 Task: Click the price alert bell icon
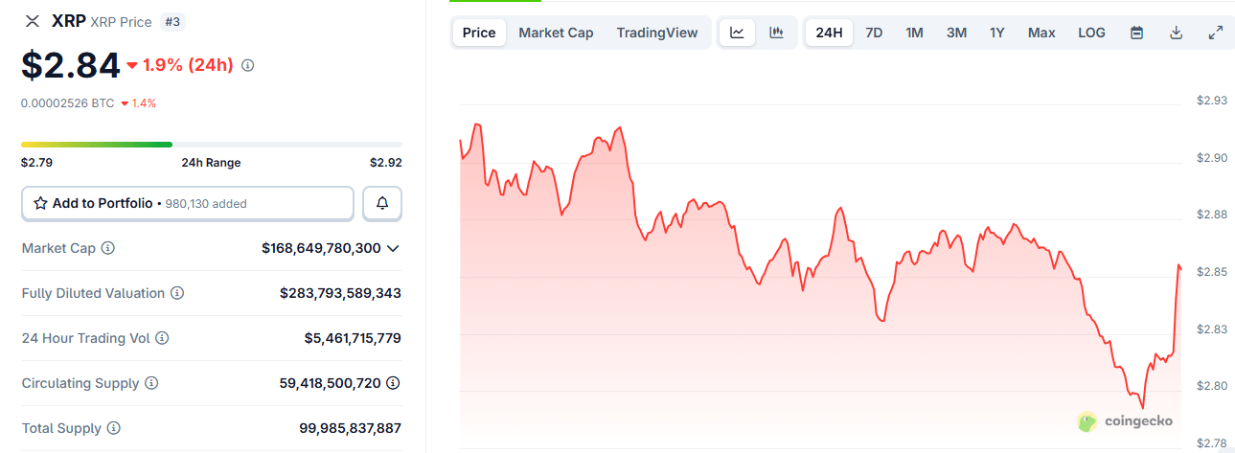click(x=382, y=203)
